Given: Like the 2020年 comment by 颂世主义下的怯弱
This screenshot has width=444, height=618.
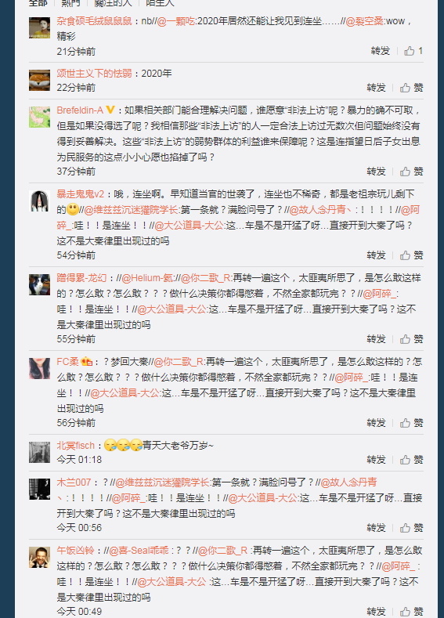Looking at the screenshot, I should coord(412,88).
